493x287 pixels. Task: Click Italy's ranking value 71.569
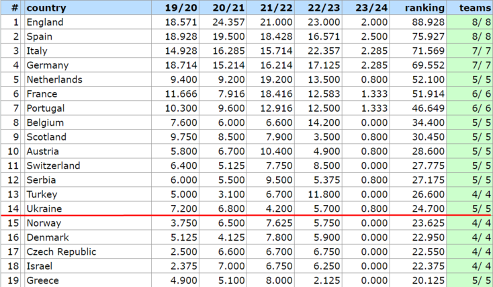[x=429, y=50]
